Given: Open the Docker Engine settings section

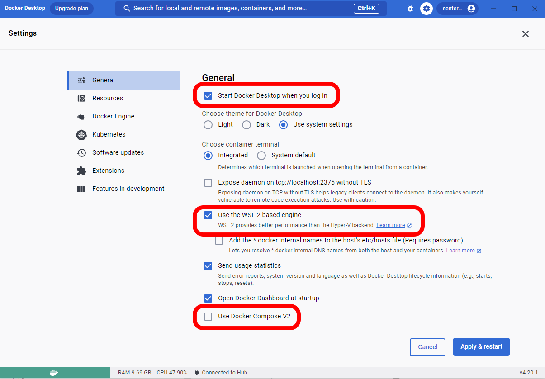Looking at the screenshot, I should 123,116.
